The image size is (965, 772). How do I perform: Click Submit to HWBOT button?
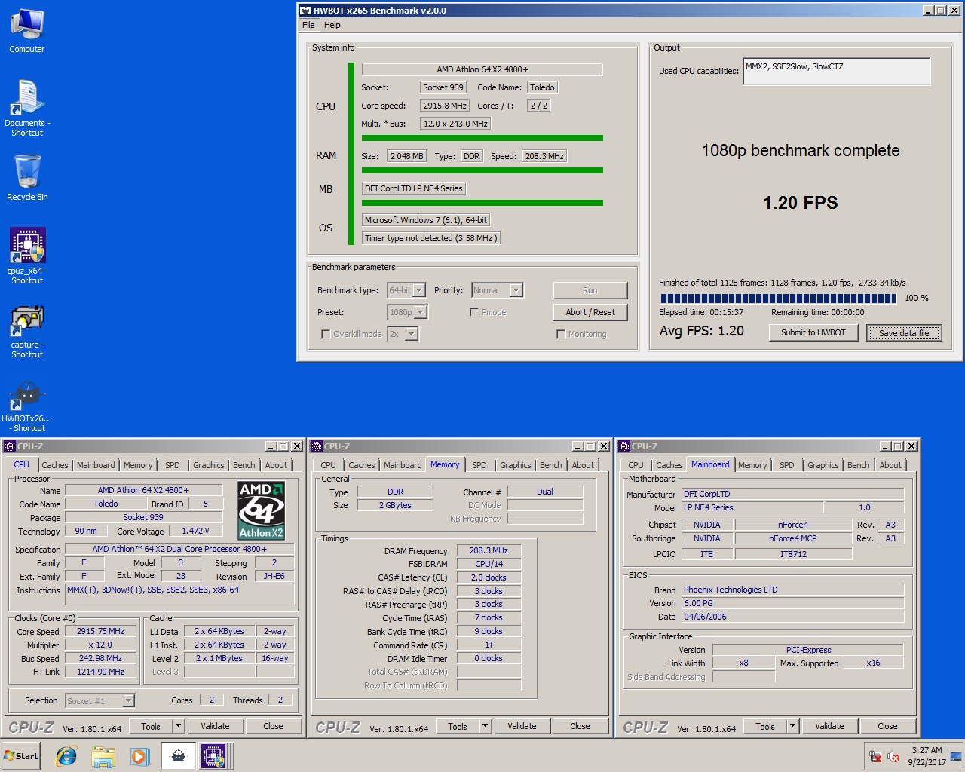[813, 332]
